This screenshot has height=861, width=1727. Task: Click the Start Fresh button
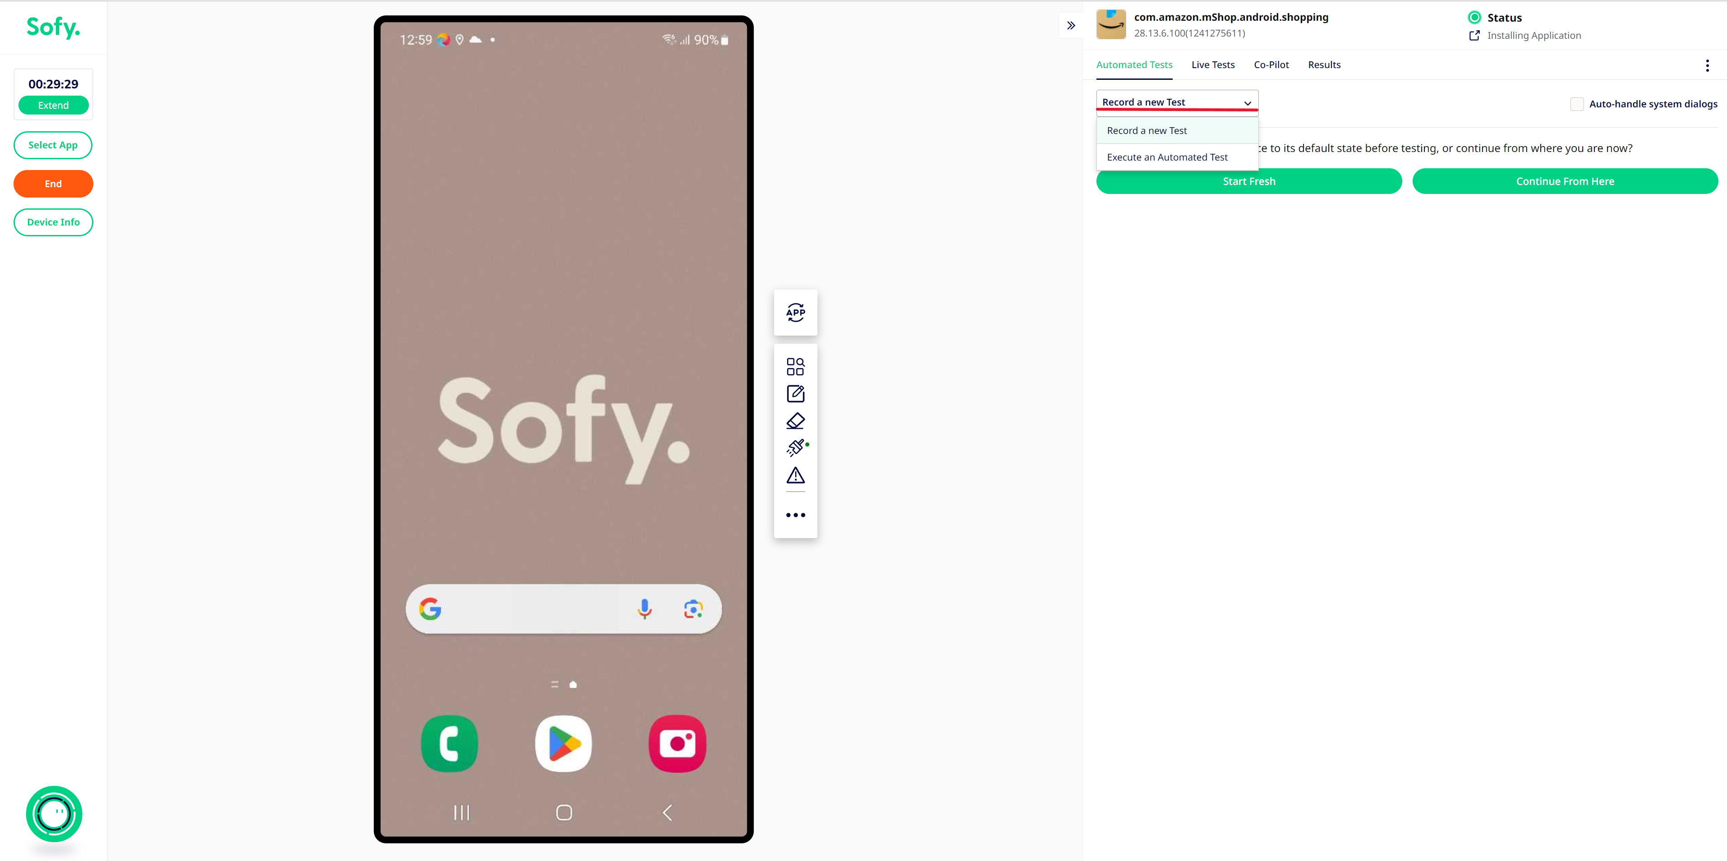tap(1249, 180)
